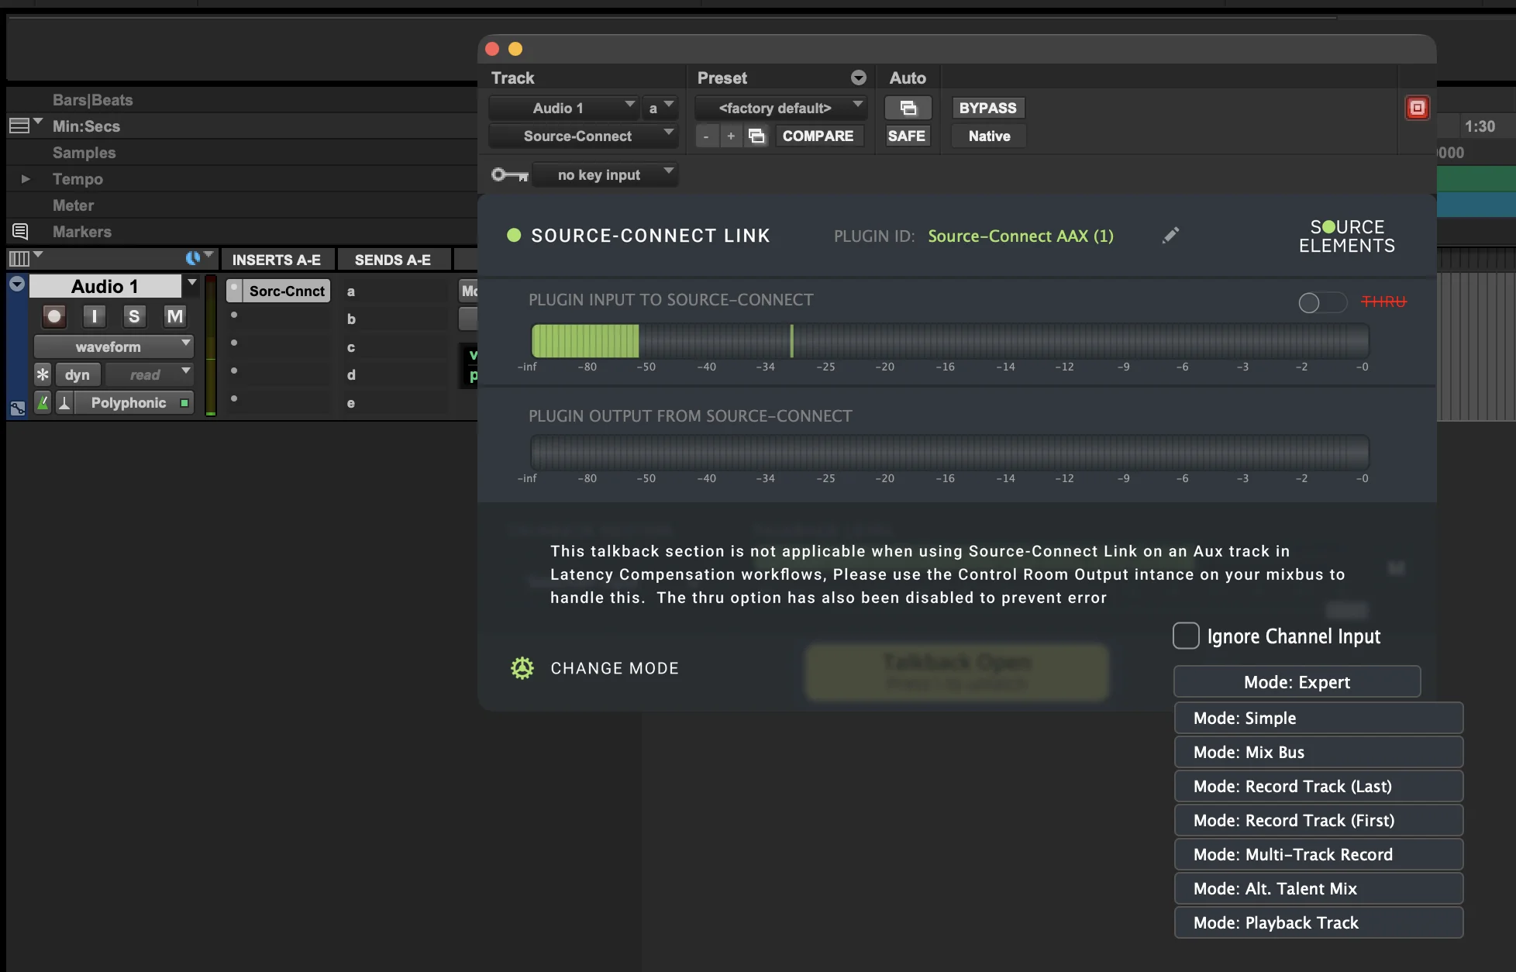The image size is (1516, 972).
Task: Select Mode: Record Track (First)
Action: pos(1318,820)
